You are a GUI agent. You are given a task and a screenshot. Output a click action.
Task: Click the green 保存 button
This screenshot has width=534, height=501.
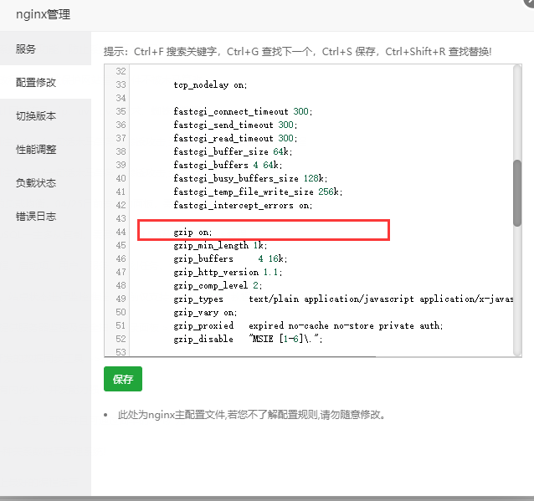123,379
